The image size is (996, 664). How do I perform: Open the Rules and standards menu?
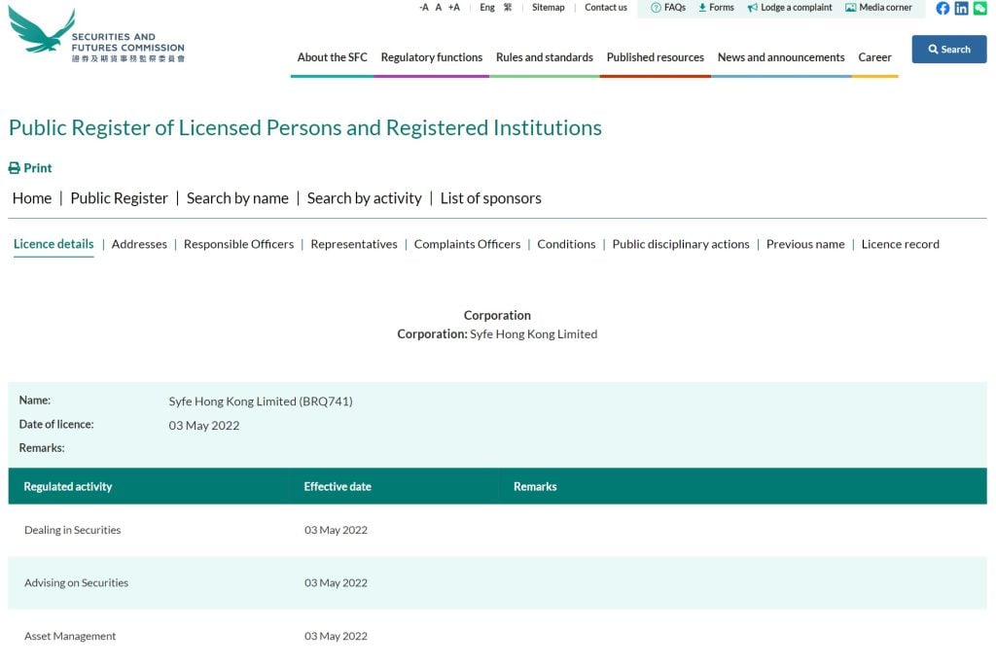point(545,57)
